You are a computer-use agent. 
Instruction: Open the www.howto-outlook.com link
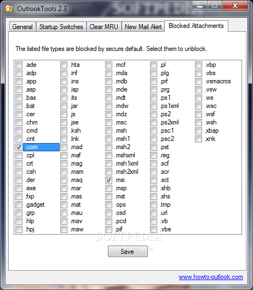tap(211, 277)
